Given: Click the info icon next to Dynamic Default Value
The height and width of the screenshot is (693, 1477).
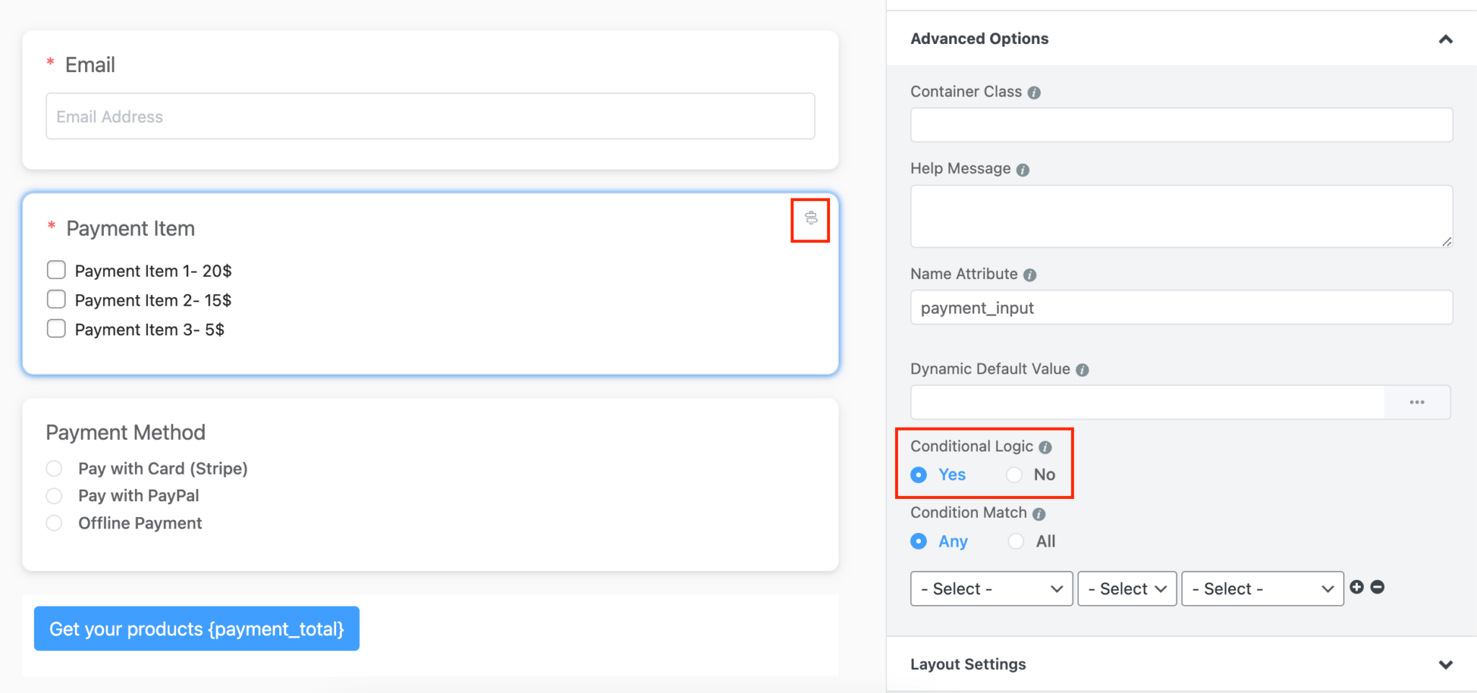Looking at the screenshot, I should (x=1083, y=369).
